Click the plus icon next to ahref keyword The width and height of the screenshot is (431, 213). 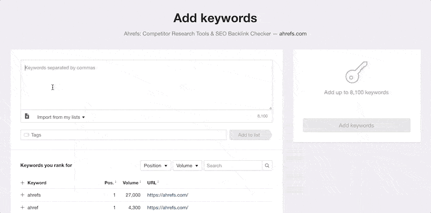(x=23, y=208)
